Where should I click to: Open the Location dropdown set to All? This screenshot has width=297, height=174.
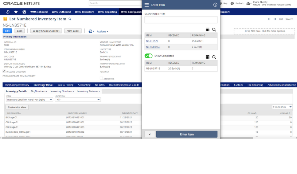99,100
